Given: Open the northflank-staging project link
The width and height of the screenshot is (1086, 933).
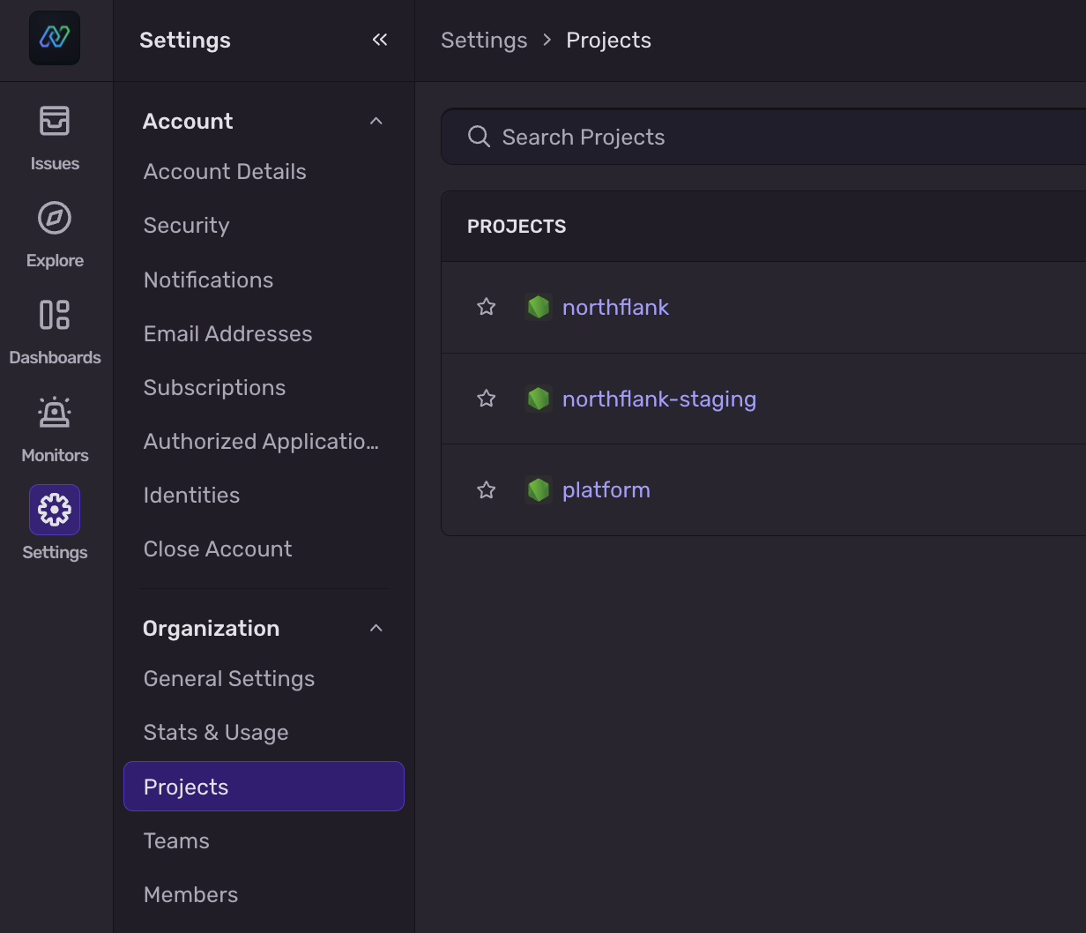Looking at the screenshot, I should 659,399.
